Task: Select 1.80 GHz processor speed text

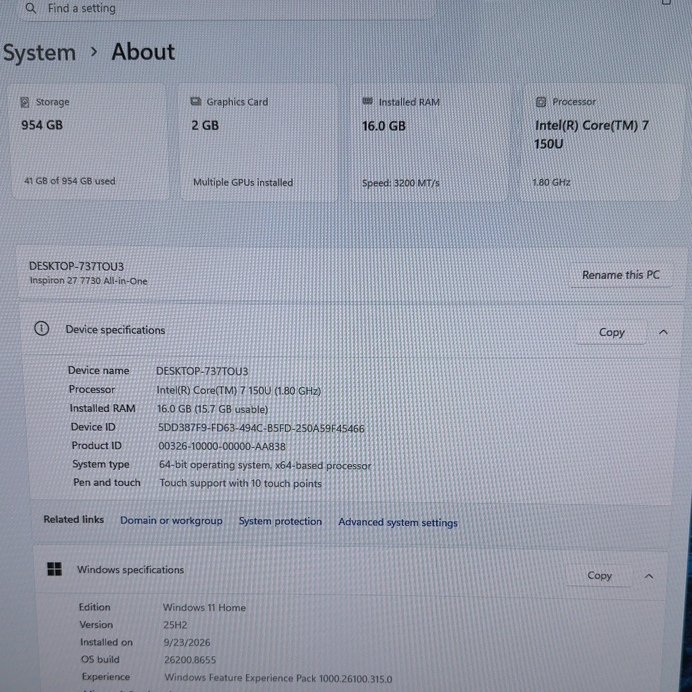Action: point(551,182)
